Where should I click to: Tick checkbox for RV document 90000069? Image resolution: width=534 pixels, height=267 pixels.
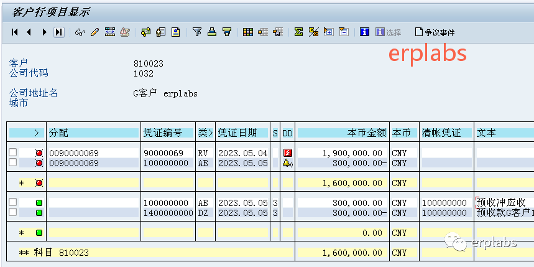[12, 152]
